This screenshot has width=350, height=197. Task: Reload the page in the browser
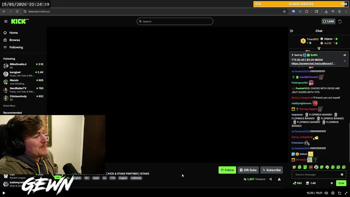(x=17, y=11)
